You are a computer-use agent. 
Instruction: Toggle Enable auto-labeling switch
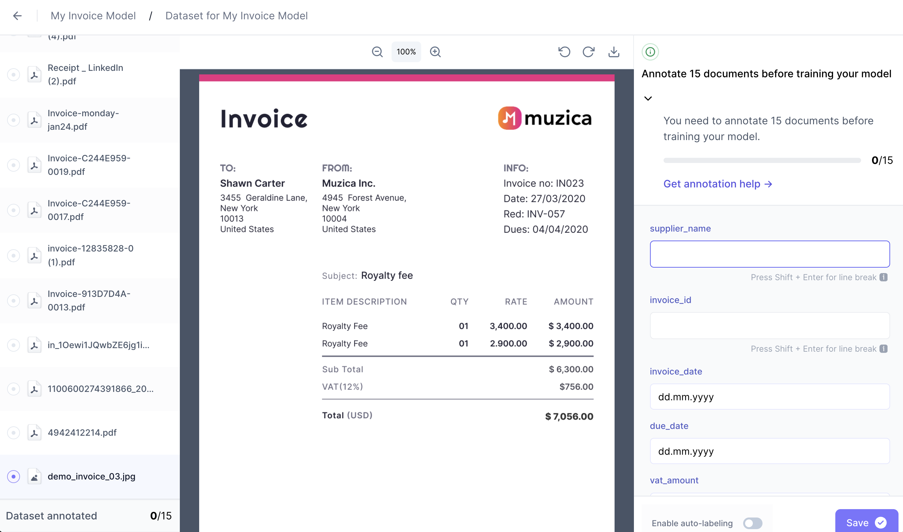click(x=753, y=523)
